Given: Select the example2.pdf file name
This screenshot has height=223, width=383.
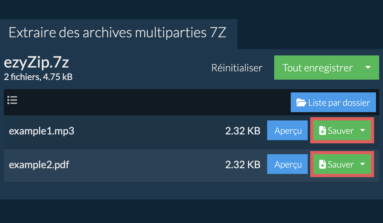Looking at the screenshot, I should [x=39, y=165].
